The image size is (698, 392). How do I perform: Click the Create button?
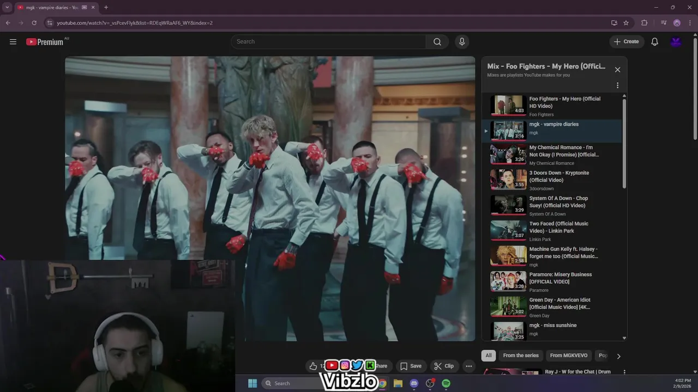click(627, 42)
